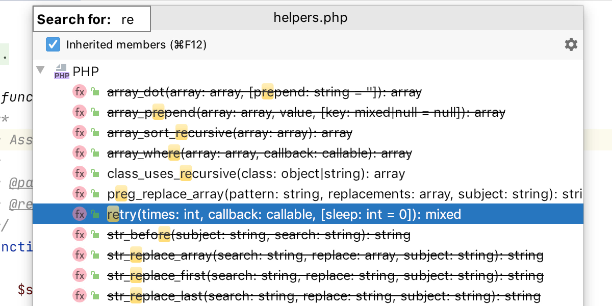
Task: Click the green lock icon beside array_sort_recursive
Action: (x=94, y=133)
